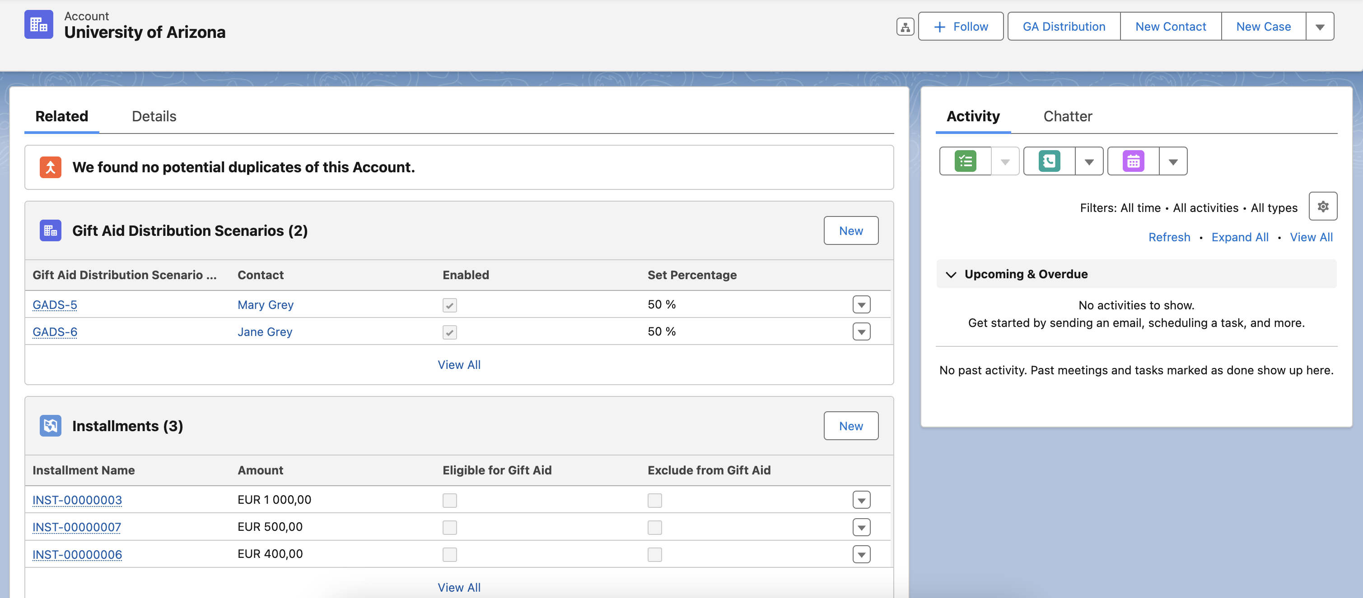Image resolution: width=1363 pixels, height=598 pixels.
Task: Click Expand All in the Activity panel
Action: (1240, 237)
